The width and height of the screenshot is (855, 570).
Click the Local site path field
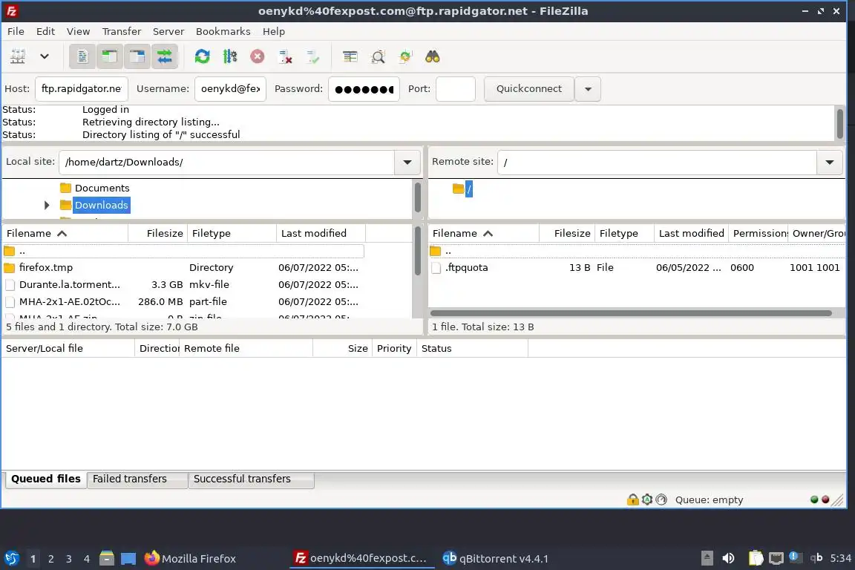point(227,162)
